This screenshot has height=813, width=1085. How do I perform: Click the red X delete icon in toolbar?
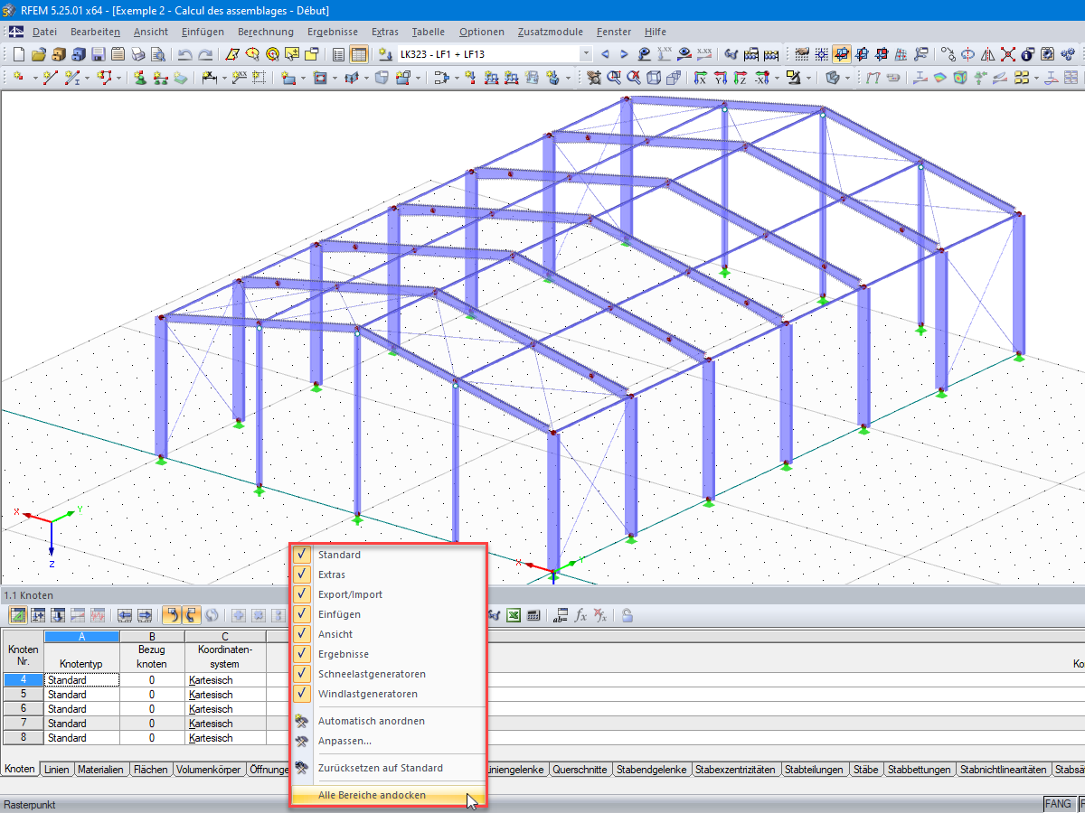pyautogui.click(x=1007, y=53)
